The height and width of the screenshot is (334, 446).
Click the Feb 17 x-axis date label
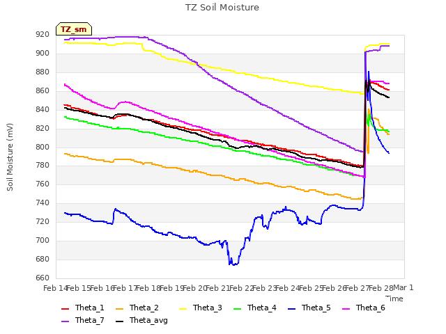[x=125, y=288]
